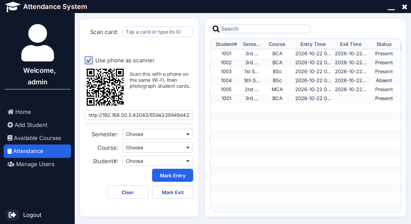Go to Home page
The height and width of the screenshot is (224, 411).
37,112
